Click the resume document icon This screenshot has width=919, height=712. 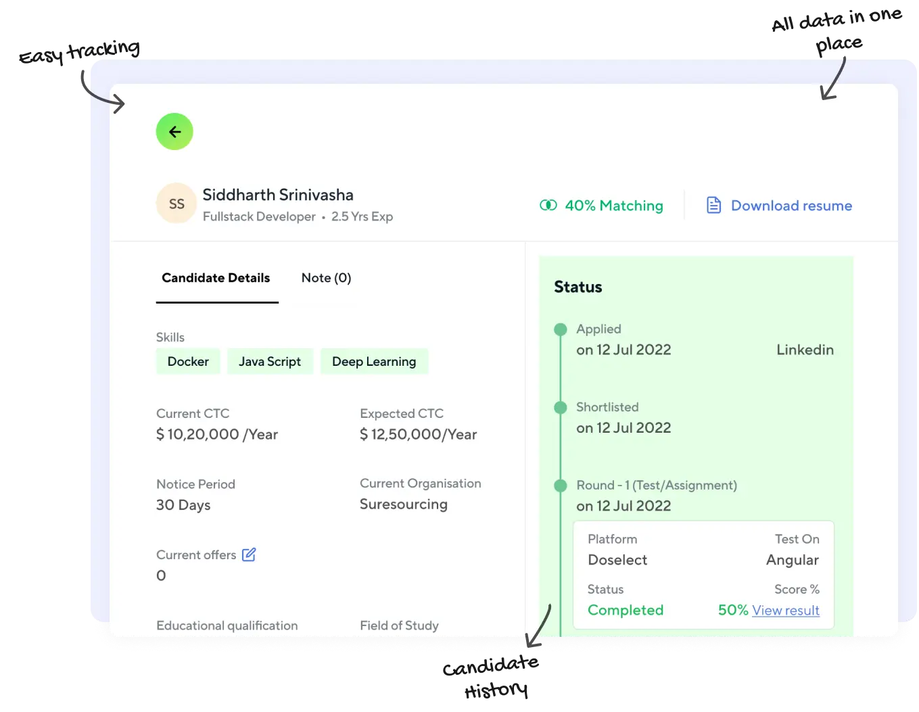coord(713,206)
